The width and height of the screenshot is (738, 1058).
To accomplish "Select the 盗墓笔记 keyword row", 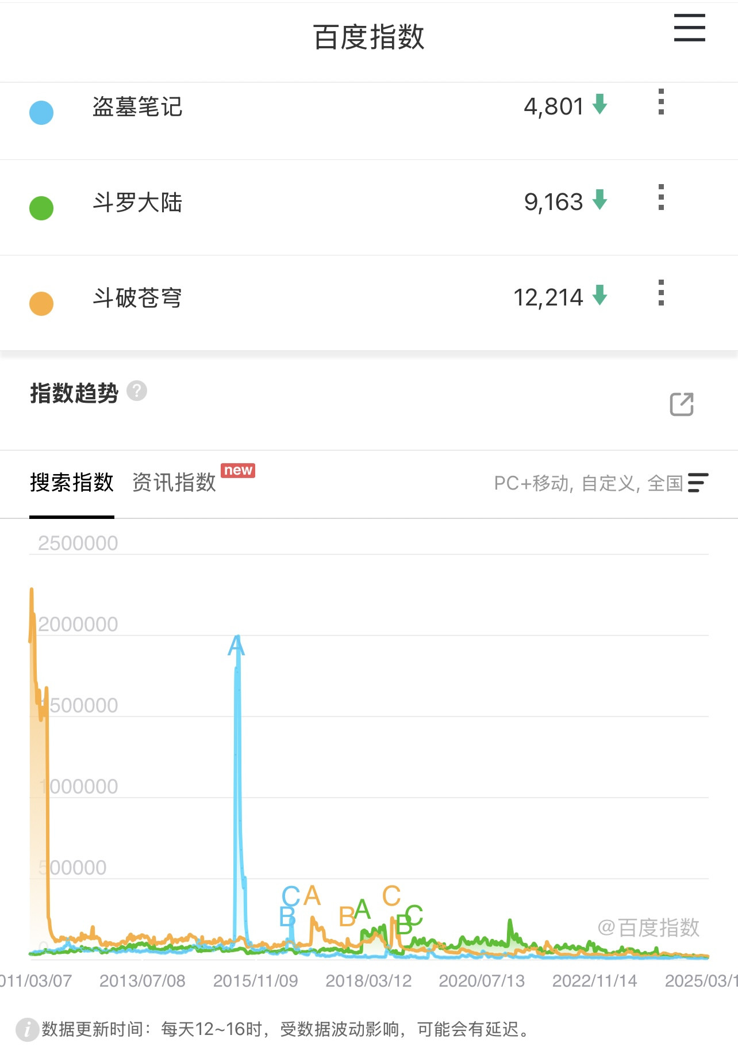I will pyautogui.click(x=369, y=121).
